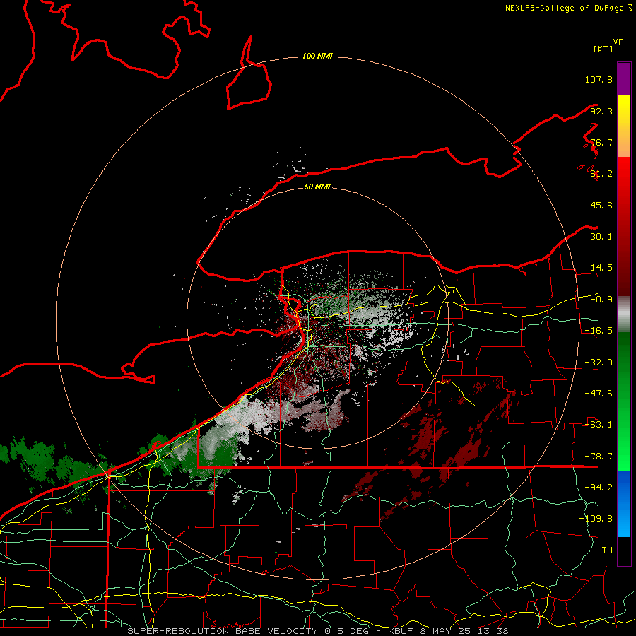Click the 14.5 legend value

coord(601,268)
